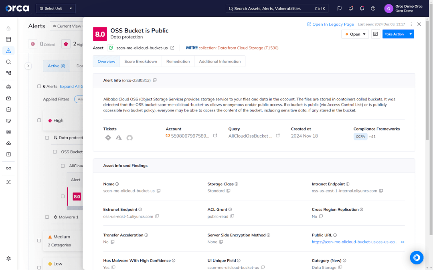The image size is (433, 270).
Task: Click the Take Action button
Action: click(x=395, y=34)
